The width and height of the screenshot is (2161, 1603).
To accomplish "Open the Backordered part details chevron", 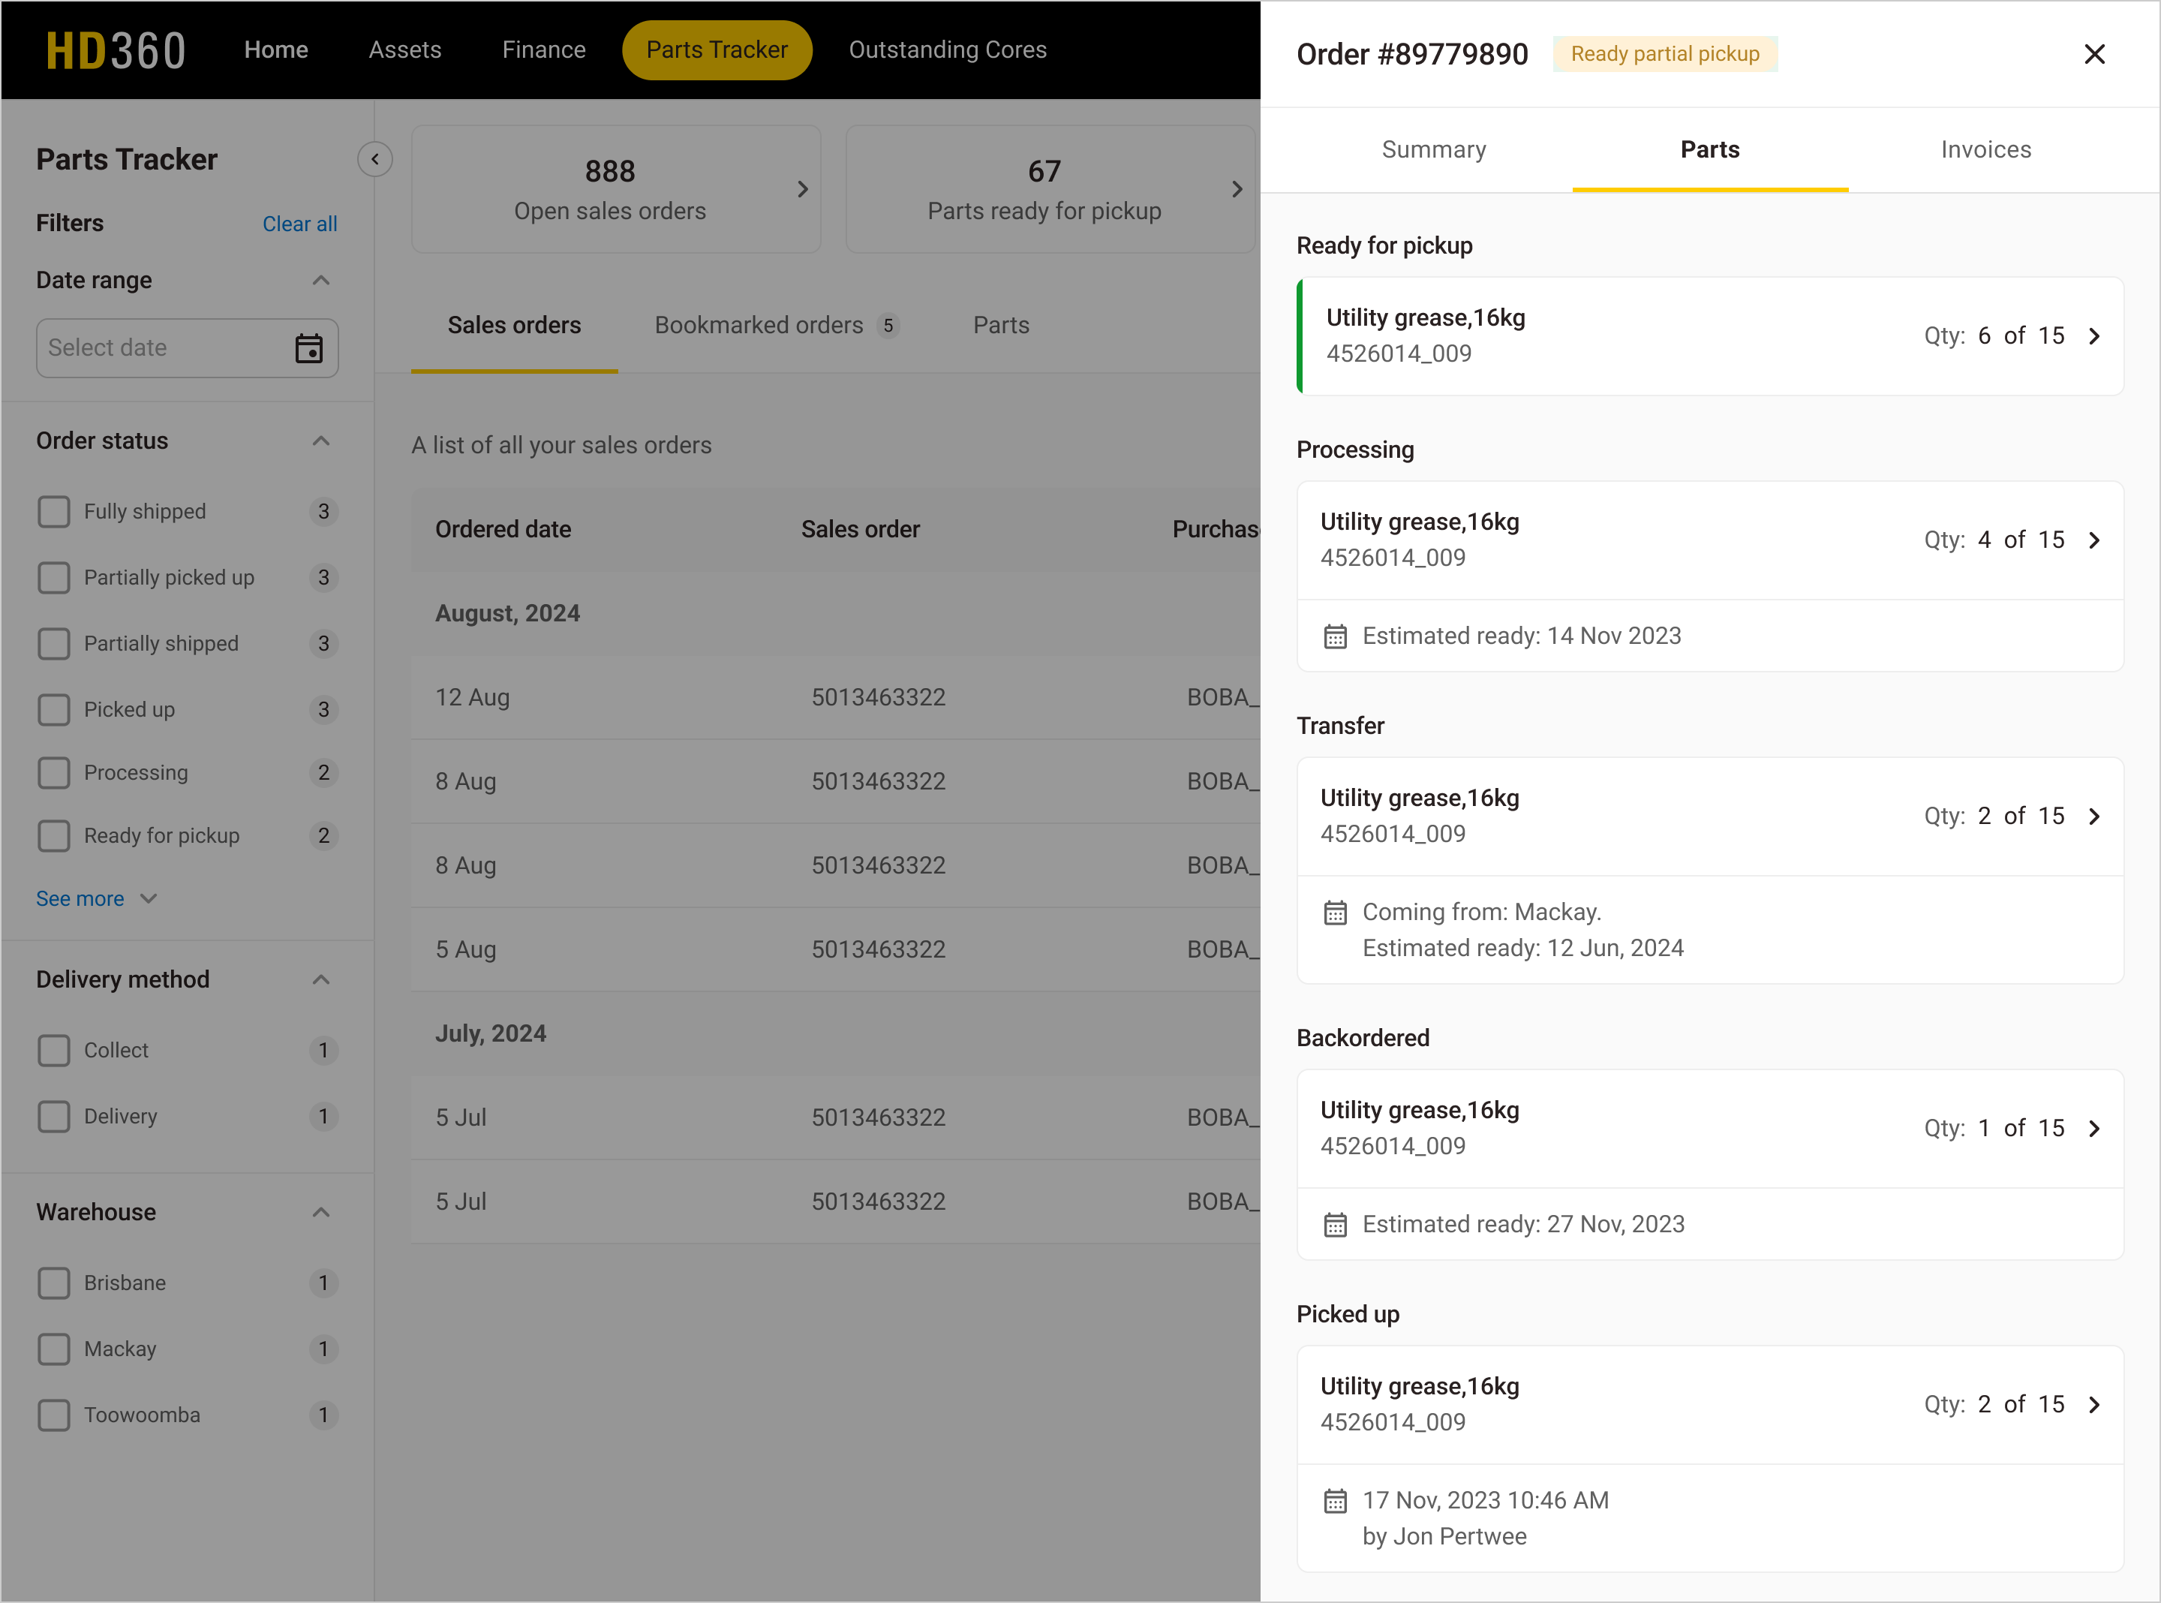I will point(2095,1127).
